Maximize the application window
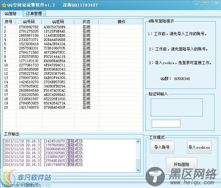Viewport: 221px width, 188px height. 205,3
